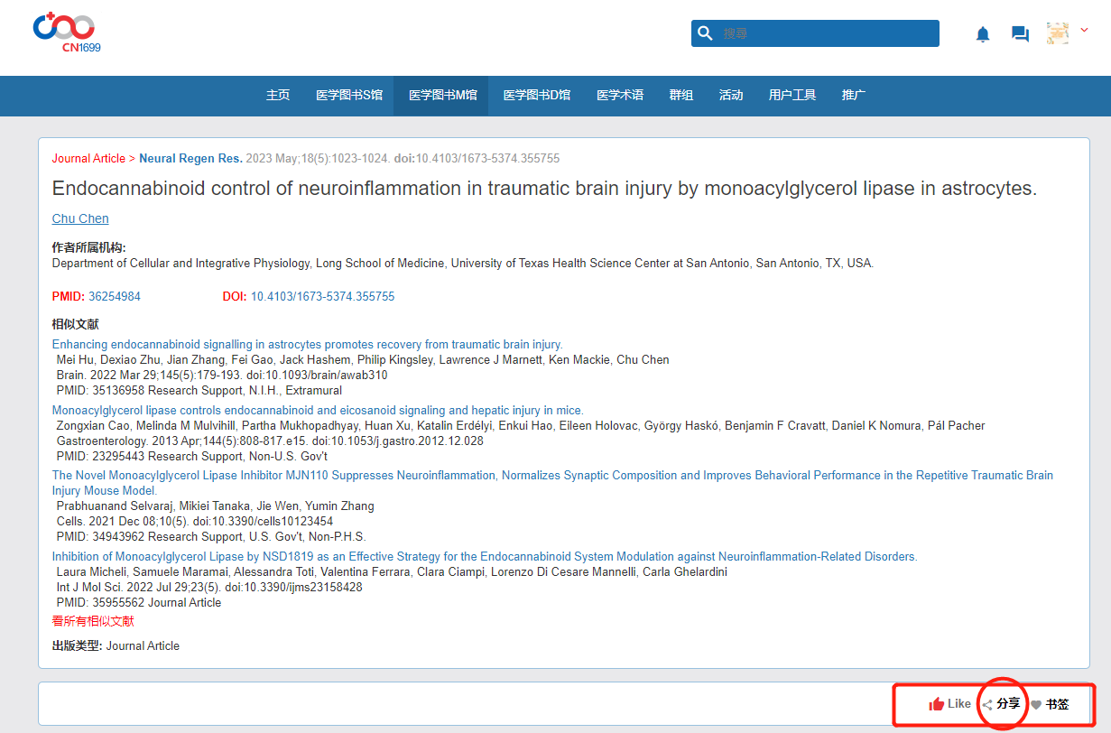1111x733 pixels.
Task: Click the heart bookmark icon
Action: pos(1036,705)
